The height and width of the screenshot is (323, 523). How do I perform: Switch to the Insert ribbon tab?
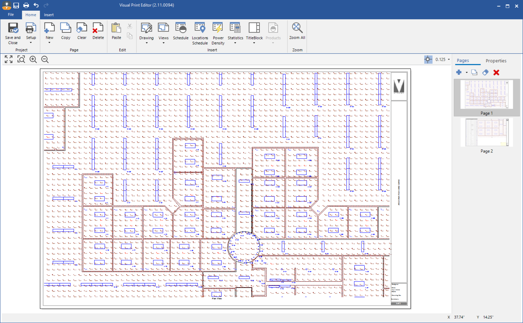[x=49, y=15]
